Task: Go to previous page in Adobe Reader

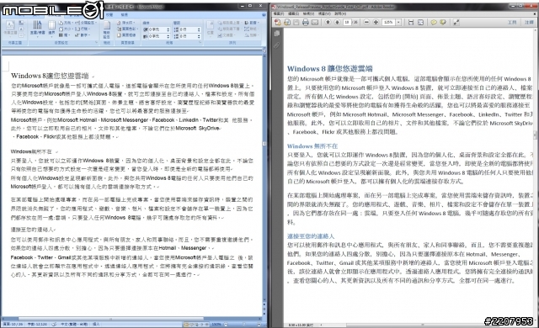Action: point(328,23)
